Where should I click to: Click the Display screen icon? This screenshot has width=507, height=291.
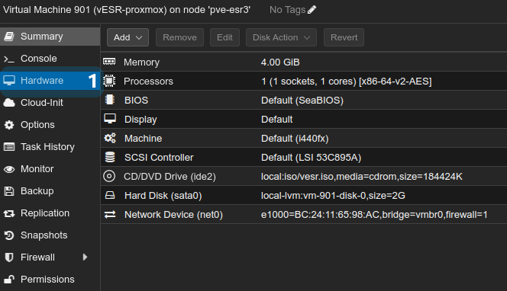[x=110, y=119]
